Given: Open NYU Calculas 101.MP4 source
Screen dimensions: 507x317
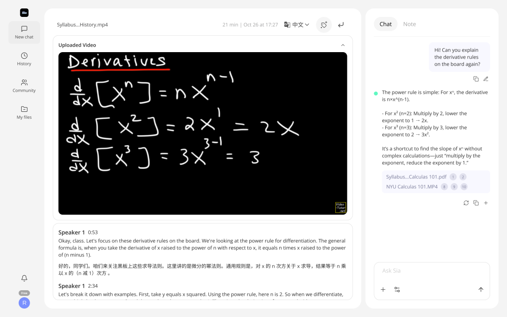Looking at the screenshot, I should pyautogui.click(x=412, y=186).
